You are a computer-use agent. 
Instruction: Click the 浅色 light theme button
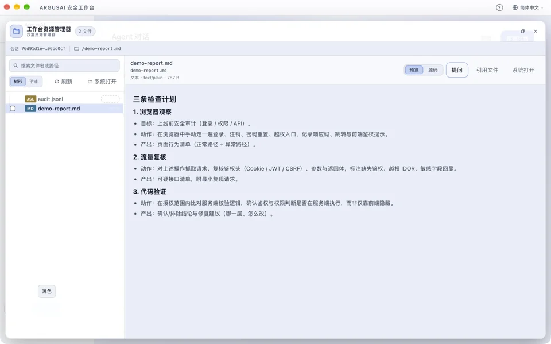coord(46,291)
